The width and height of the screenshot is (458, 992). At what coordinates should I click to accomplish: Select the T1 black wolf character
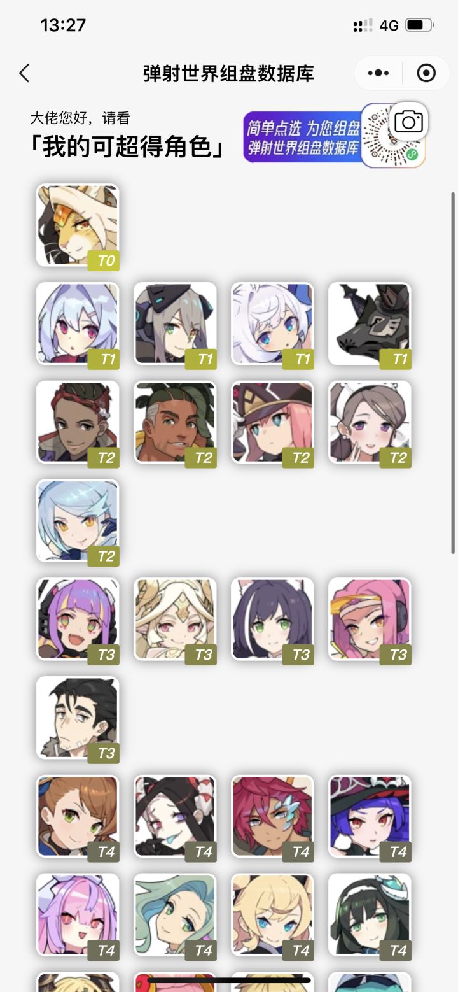pos(370,324)
